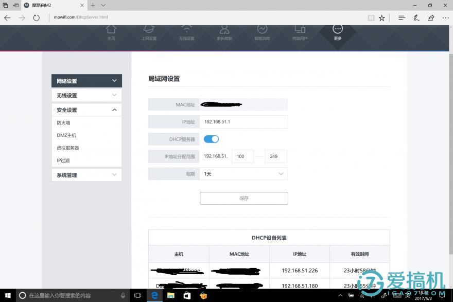The height and width of the screenshot is (302, 453).
Task: Open a new browser tab with plus button
Action: click(x=92, y=5)
